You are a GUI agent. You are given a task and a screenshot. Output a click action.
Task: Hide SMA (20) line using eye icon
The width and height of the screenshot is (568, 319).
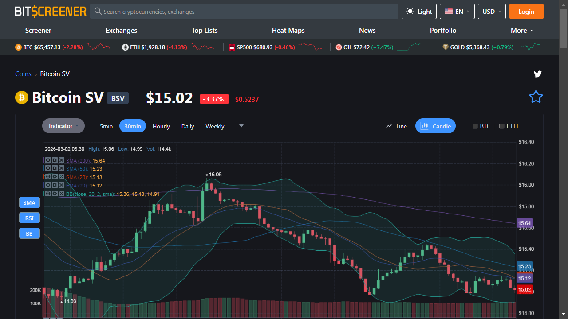pyautogui.click(x=48, y=177)
